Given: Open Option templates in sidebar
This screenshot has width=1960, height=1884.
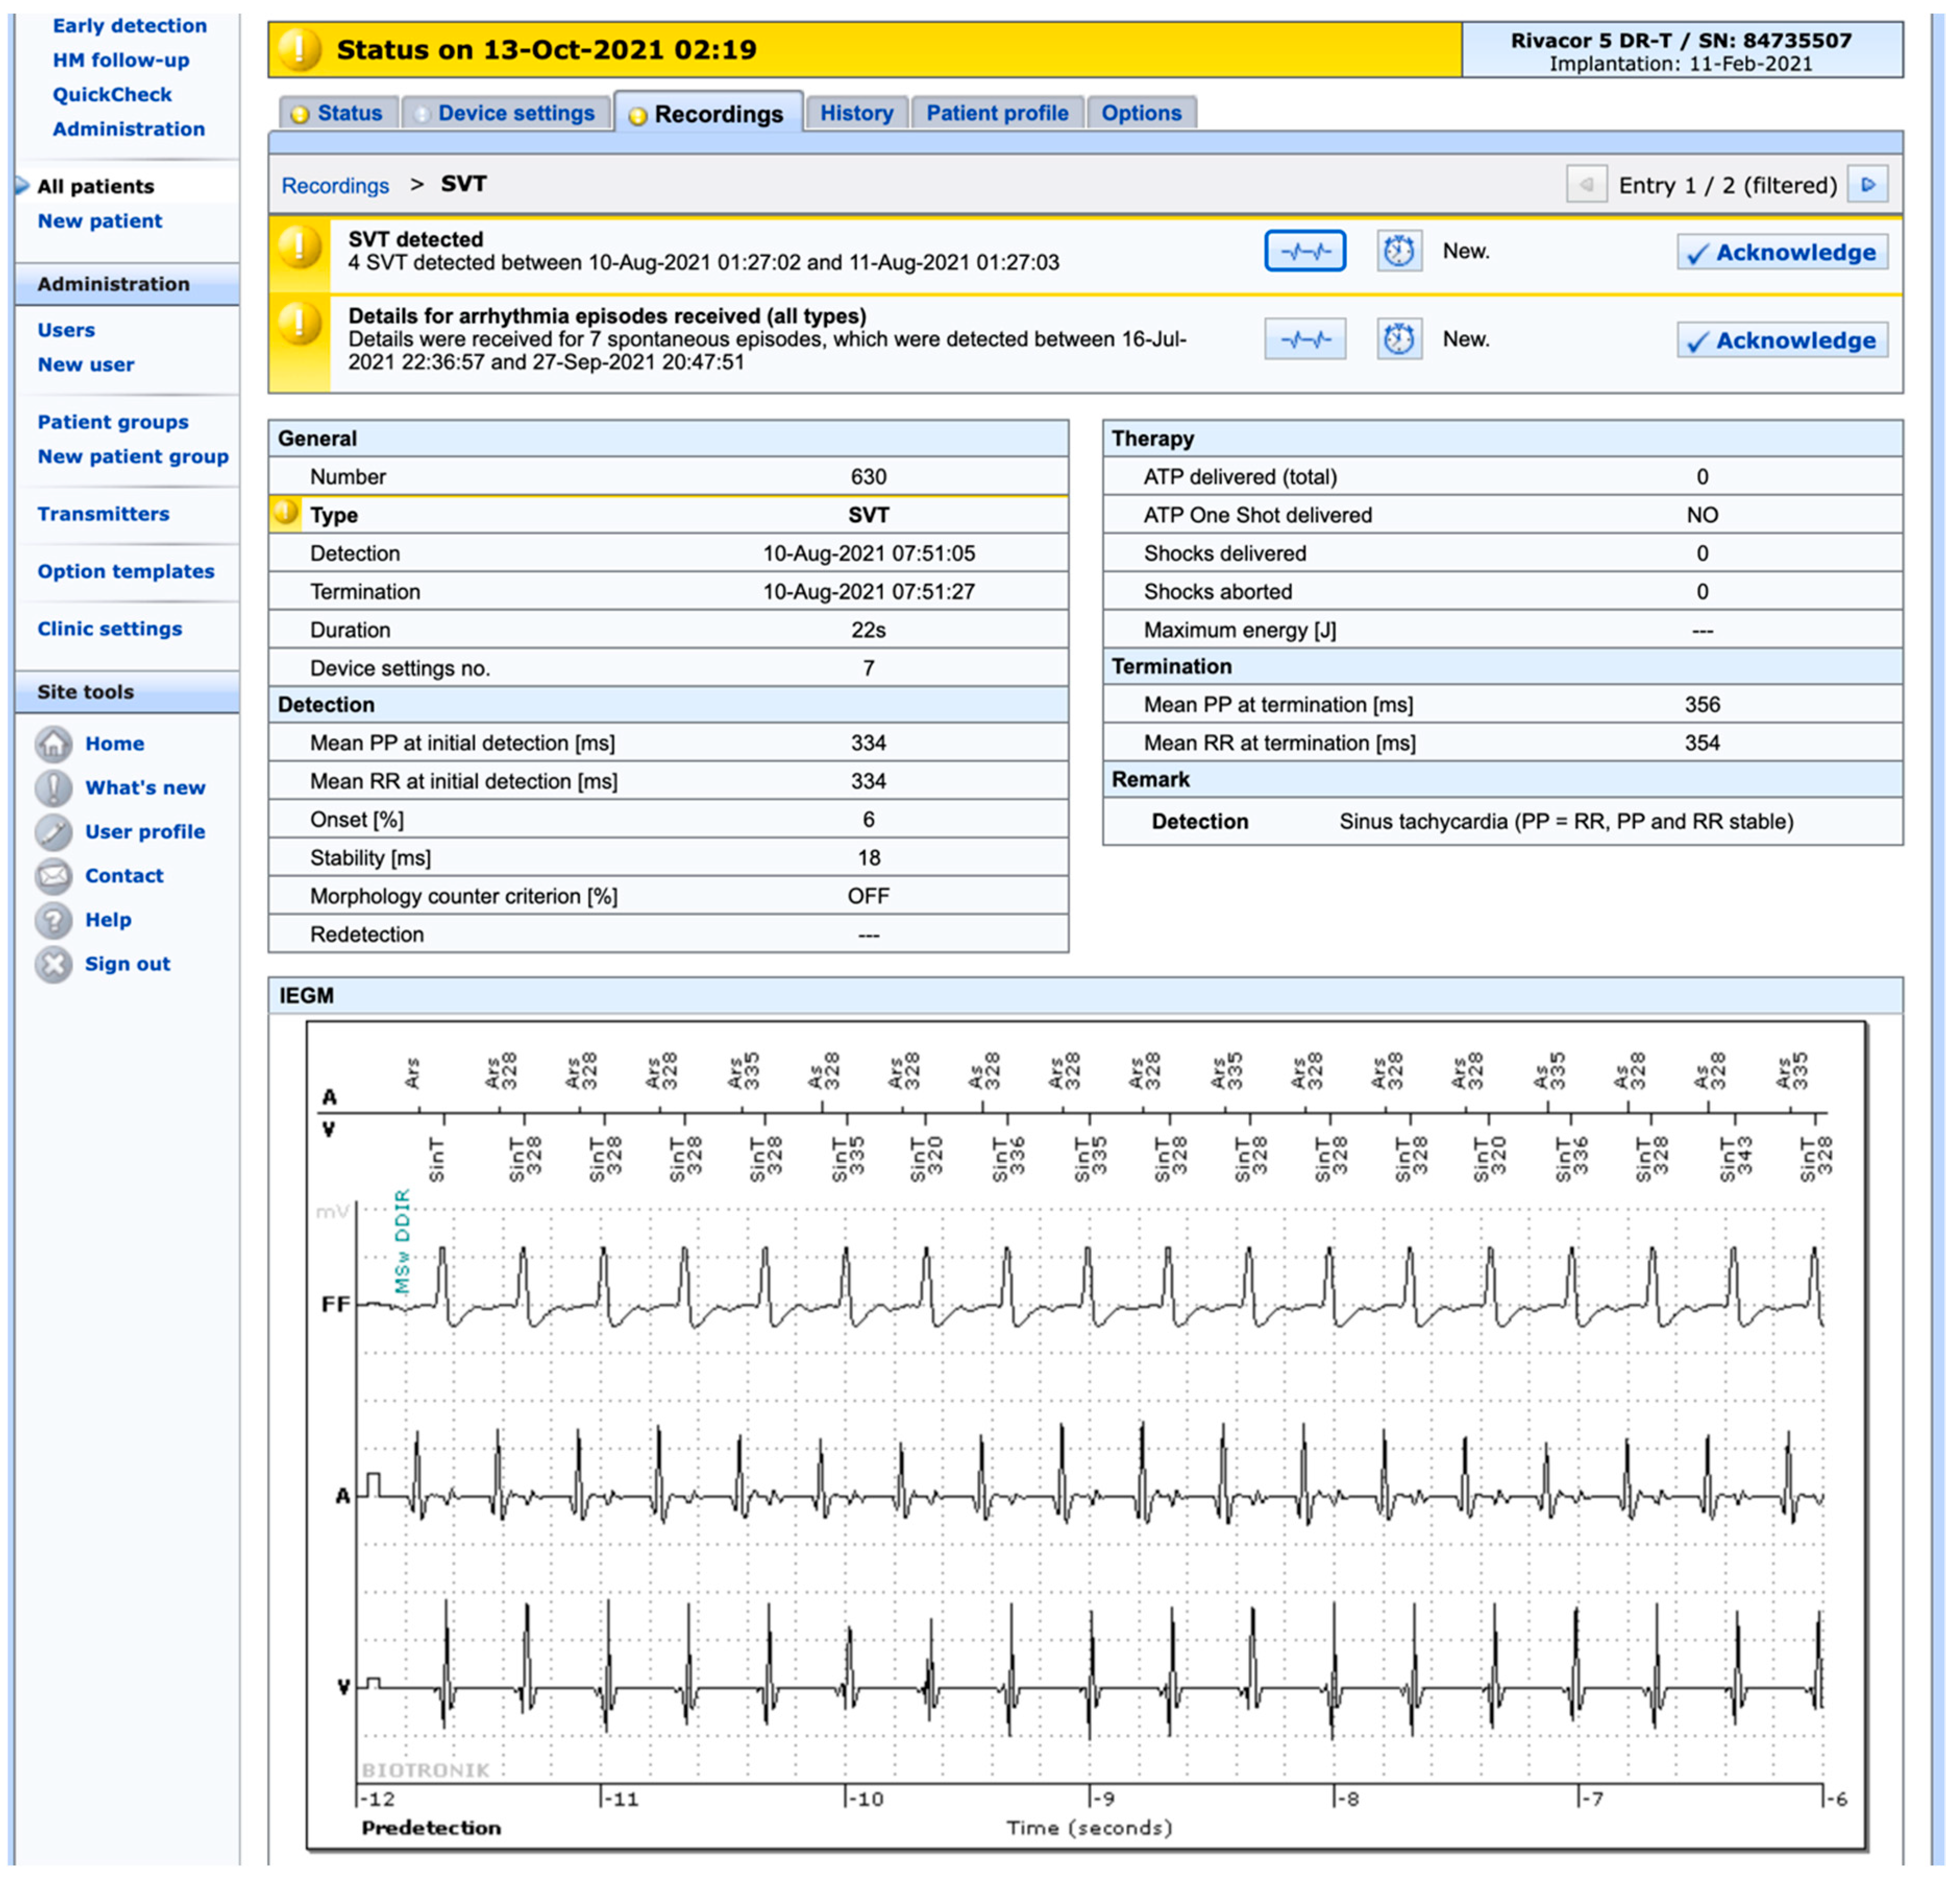Looking at the screenshot, I should pos(126,571).
